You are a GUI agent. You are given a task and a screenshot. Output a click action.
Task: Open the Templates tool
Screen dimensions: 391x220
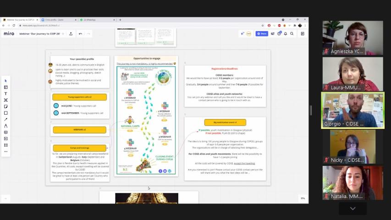tap(6, 87)
